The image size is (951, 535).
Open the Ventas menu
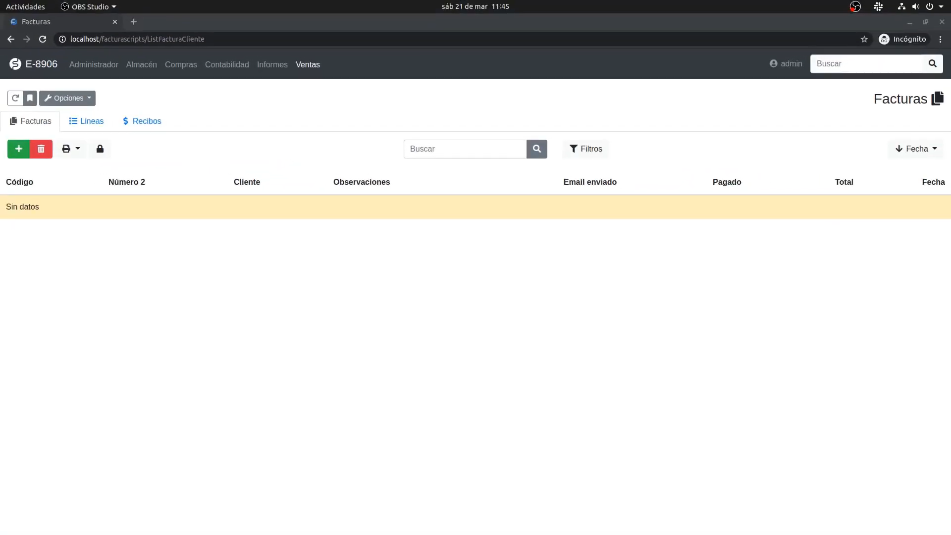308,64
